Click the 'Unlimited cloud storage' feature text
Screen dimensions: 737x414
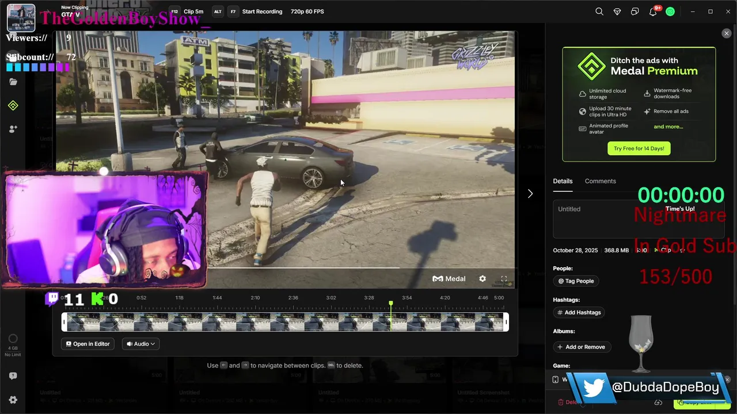[607, 94]
